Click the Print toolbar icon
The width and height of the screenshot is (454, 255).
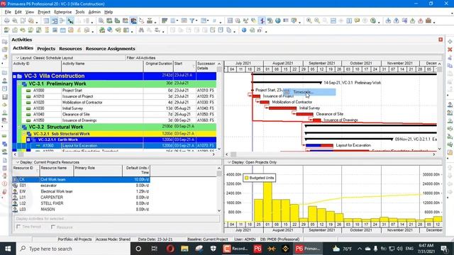[6, 21]
